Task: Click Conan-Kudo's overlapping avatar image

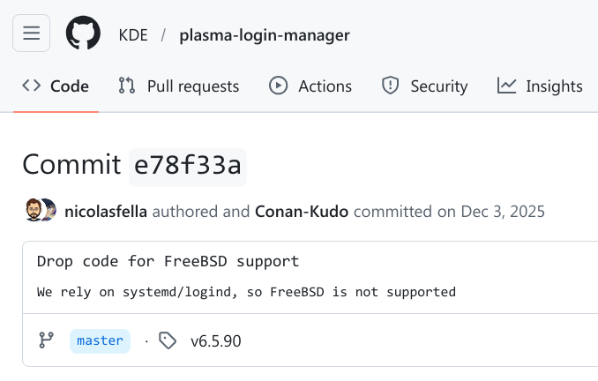Action: [49, 211]
